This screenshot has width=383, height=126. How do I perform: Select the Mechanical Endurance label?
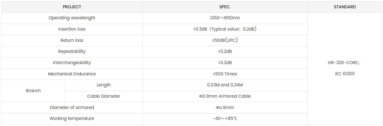coord(72,74)
